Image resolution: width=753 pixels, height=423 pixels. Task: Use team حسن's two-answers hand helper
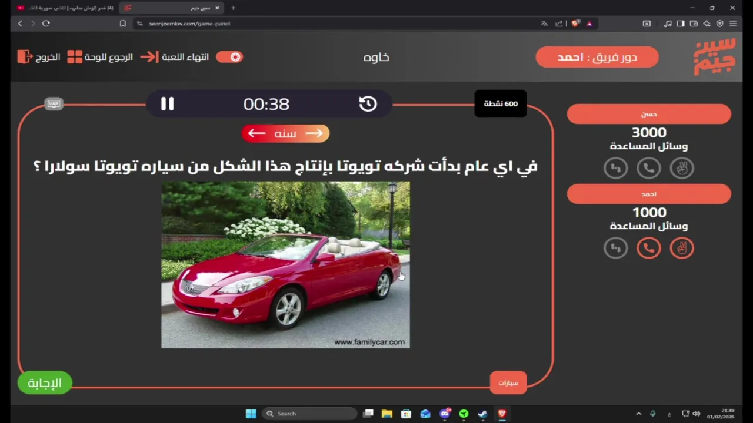(682, 168)
